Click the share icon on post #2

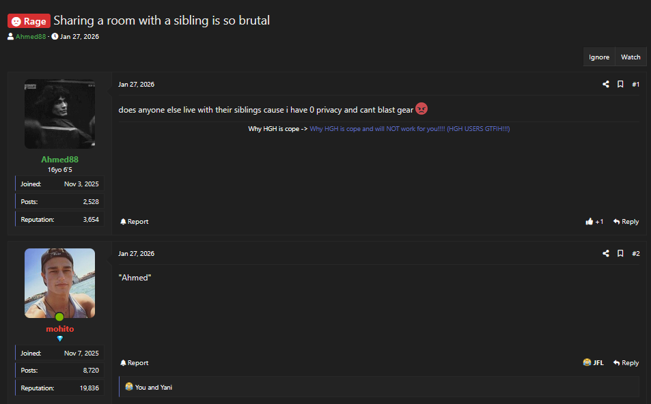tap(605, 254)
